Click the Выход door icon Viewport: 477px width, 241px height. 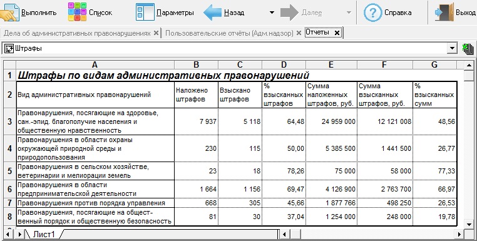(444, 12)
